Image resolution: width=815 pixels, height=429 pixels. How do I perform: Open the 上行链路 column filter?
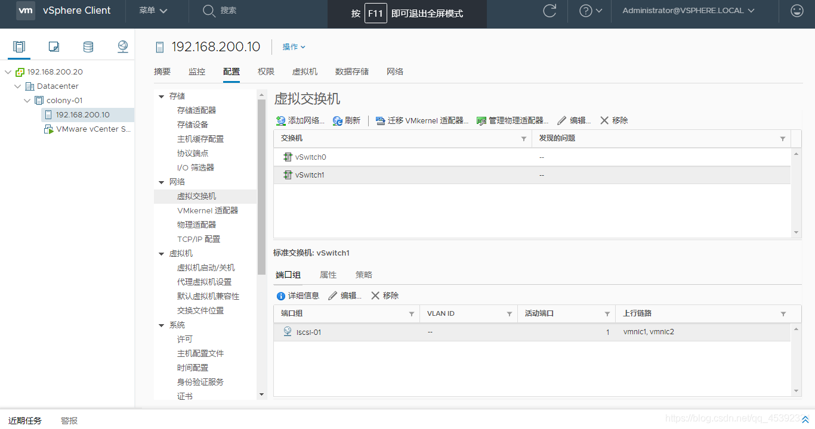click(x=783, y=314)
